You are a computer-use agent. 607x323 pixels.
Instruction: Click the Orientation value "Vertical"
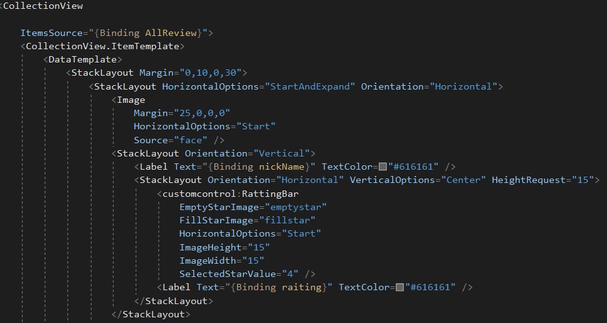[x=282, y=153]
